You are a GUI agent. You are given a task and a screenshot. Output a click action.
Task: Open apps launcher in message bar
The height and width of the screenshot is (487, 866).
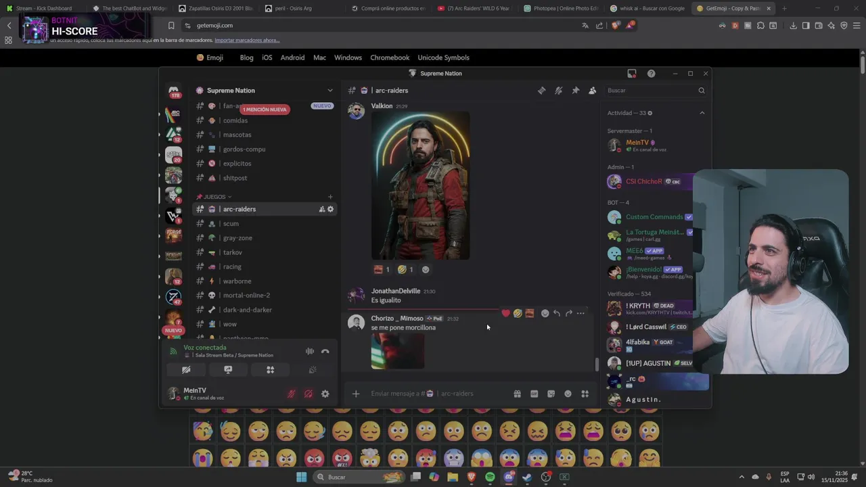[x=585, y=394]
